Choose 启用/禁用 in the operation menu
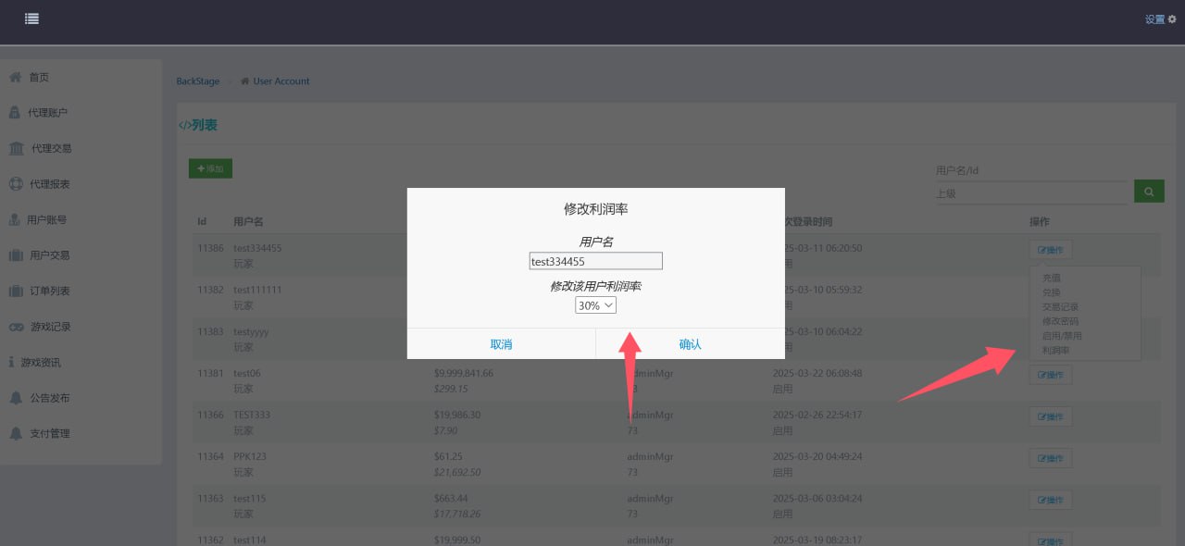 1062,336
